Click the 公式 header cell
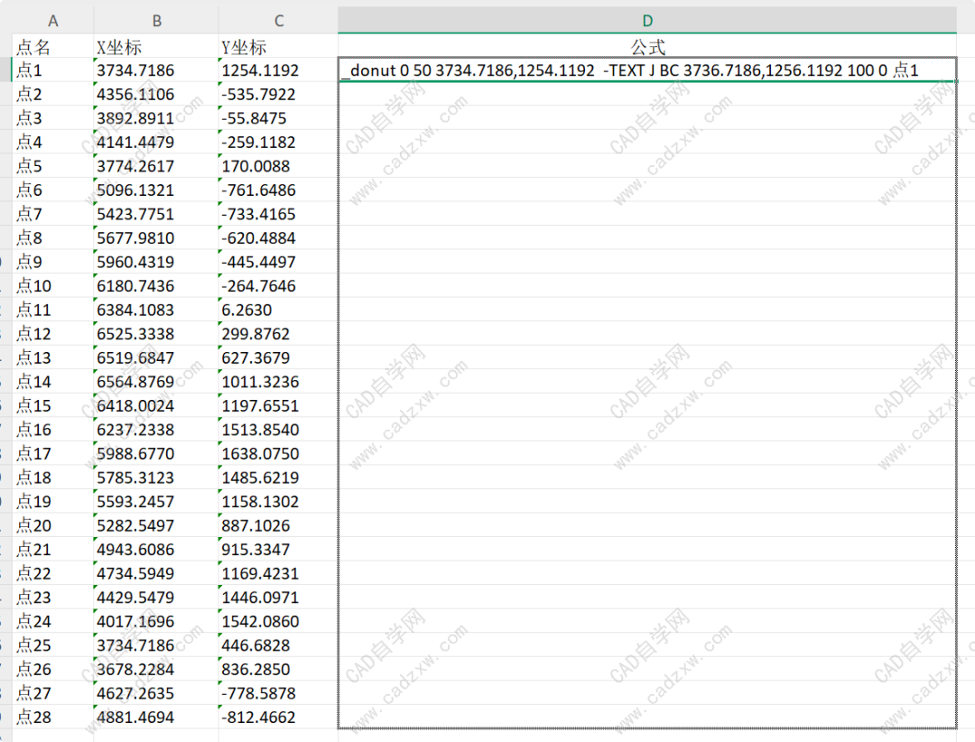Screen dimensions: 975x742 point(648,47)
